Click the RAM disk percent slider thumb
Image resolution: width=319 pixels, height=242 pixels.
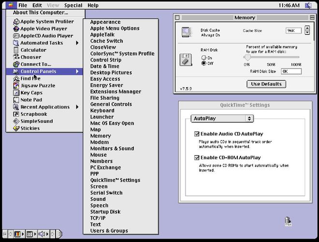[247, 58]
